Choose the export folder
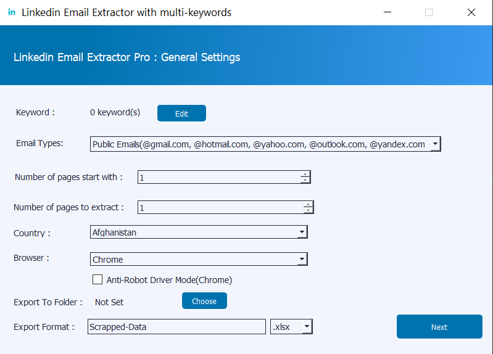Viewport: 493px width, 354px height. pyautogui.click(x=204, y=301)
